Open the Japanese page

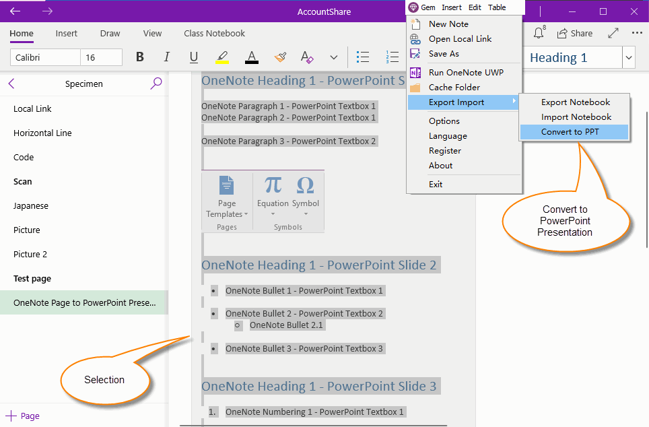click(x=84, y=206)
